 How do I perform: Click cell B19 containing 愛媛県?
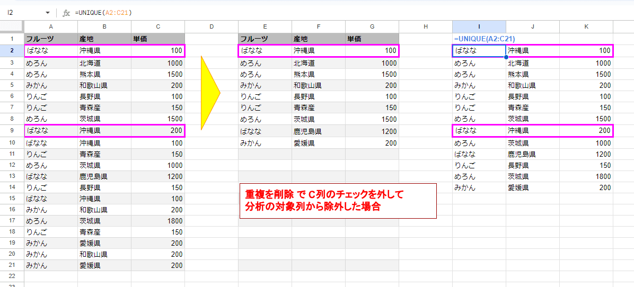pyautogui.click(x=104, y=243)
